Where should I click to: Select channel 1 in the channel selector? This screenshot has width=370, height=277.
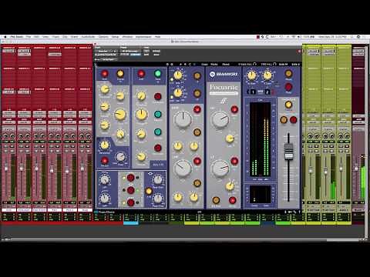(x=253, y=92)
